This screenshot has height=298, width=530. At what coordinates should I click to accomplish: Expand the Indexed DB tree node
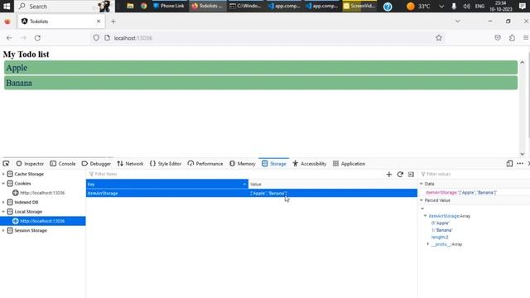(x=3, y=202)
